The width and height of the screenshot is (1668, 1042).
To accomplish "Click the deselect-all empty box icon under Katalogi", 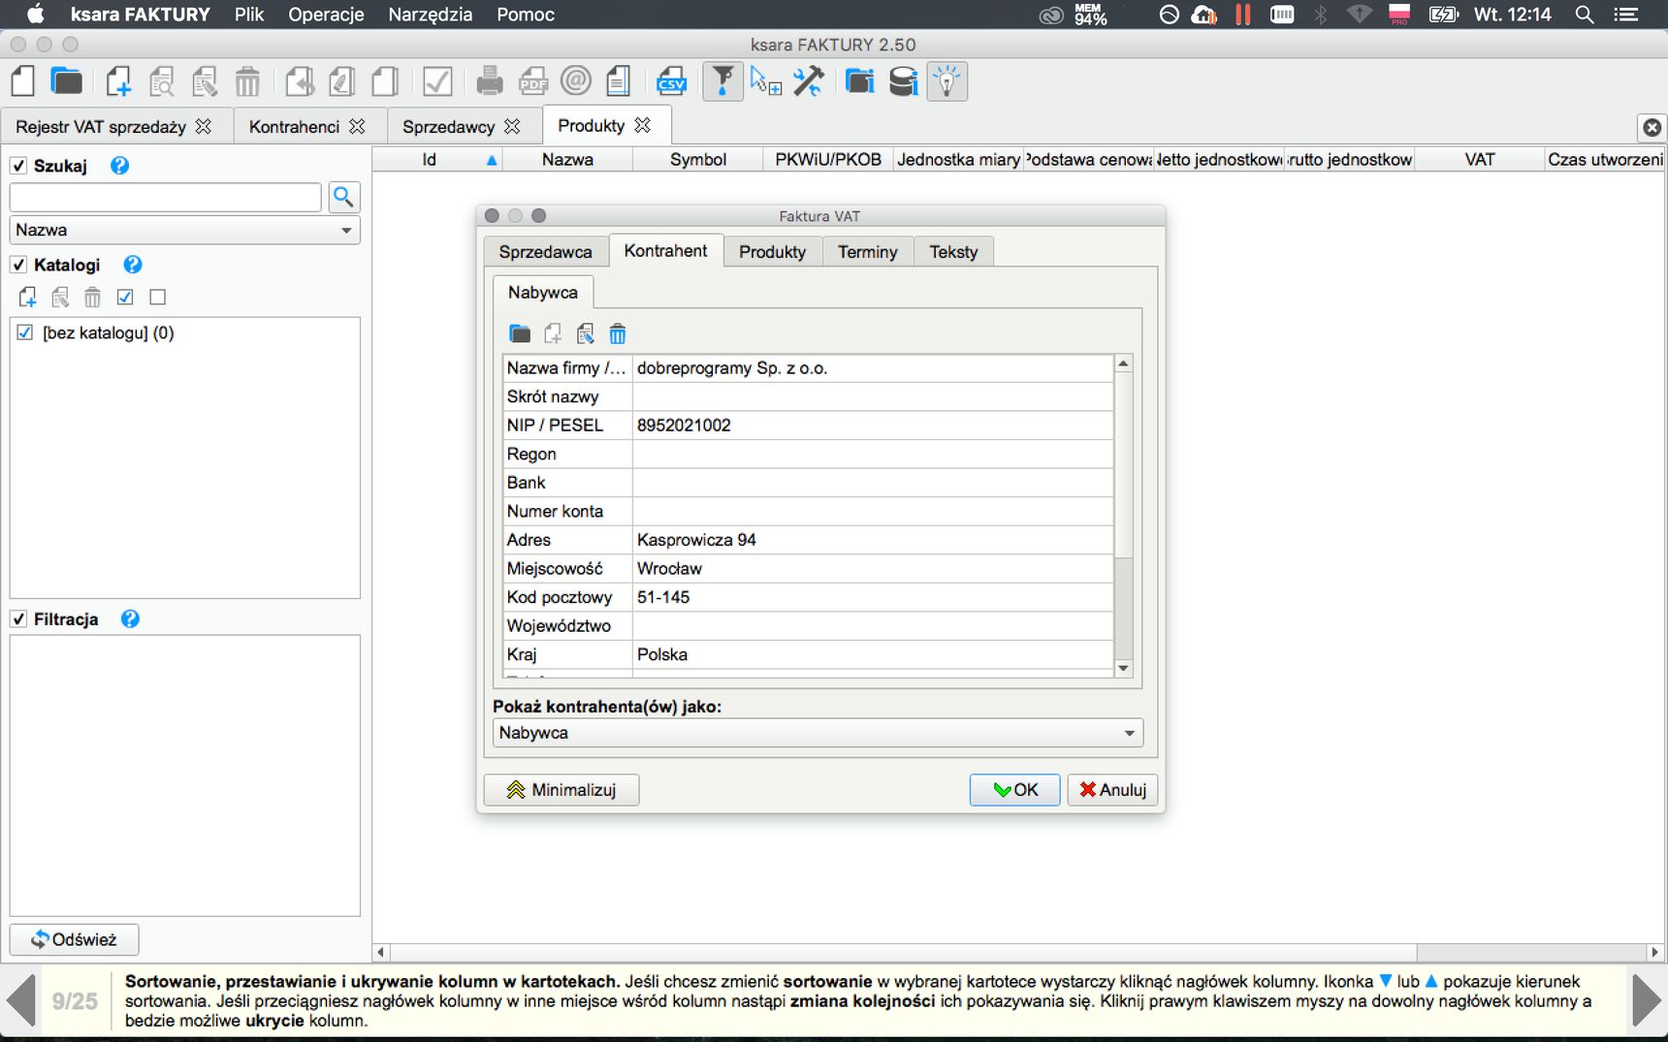I will click(x=158, y=298).
